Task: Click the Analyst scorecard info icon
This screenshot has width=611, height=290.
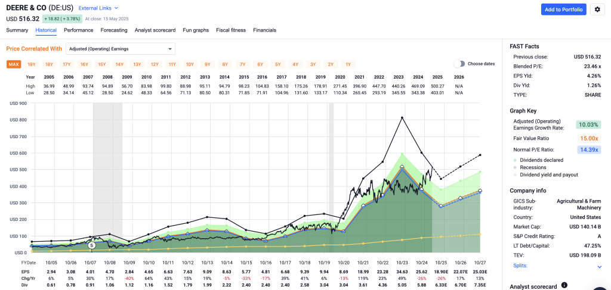Action: (564, 286)
